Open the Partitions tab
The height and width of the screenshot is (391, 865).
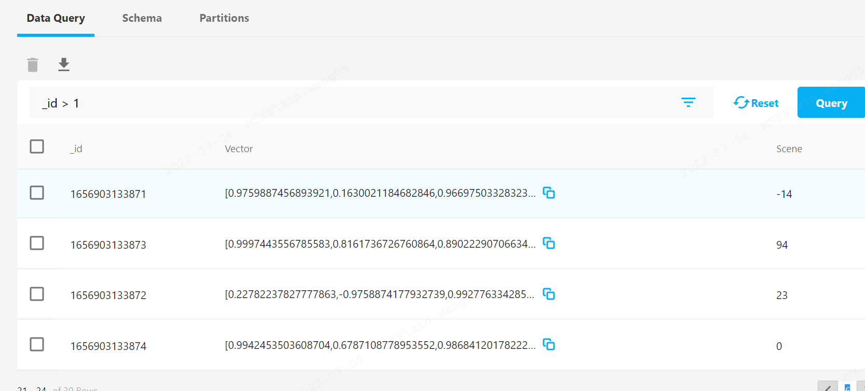coord(224,18)
